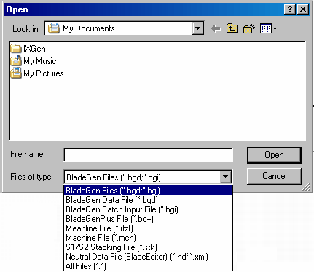The height and width of the screenshot is (272, 314).
Task: Click the Help question mark button
Action: coord(290,9)
